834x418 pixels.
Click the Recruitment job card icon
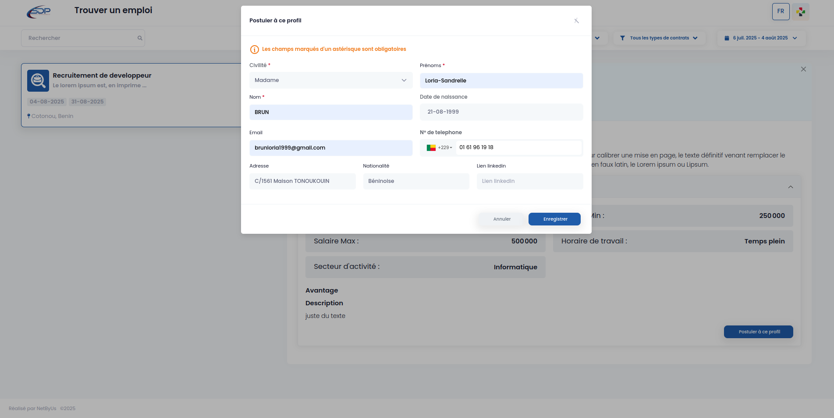click(38, 81)
